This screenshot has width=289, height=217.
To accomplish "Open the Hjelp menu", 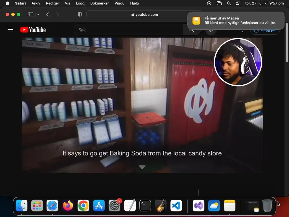I will tap(135, 3).
